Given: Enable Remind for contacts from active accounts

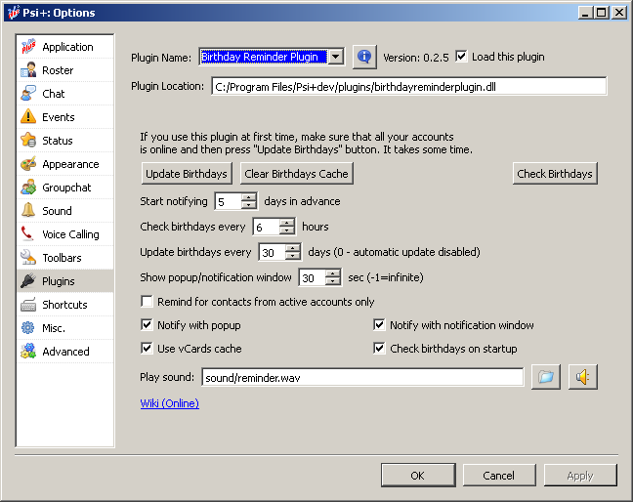Looking at the screenshot, I should [x=148, y=302].
